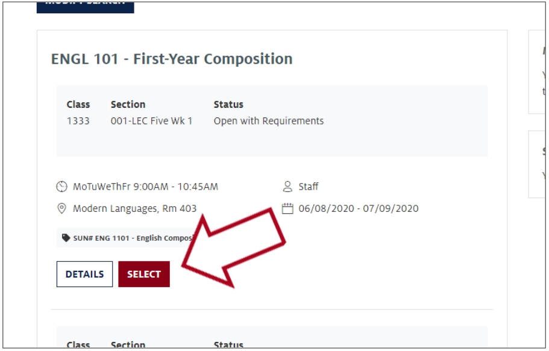The image size is (549, 351).
Task: Click the Modify Search button at top
Action: tap(86, 7)
